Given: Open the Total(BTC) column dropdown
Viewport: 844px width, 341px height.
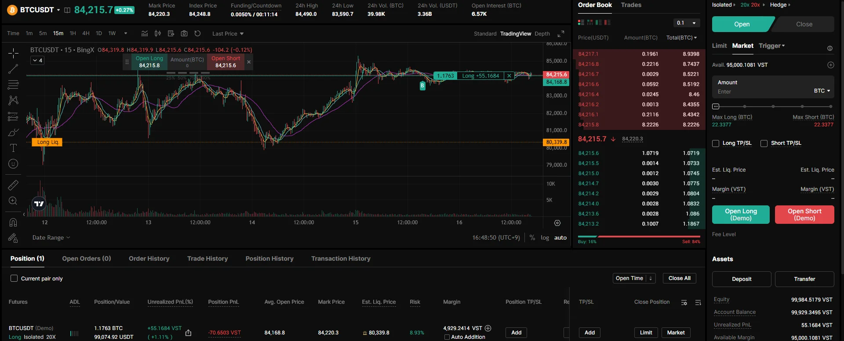Looking at the screenshot, I should pos(681,38).
